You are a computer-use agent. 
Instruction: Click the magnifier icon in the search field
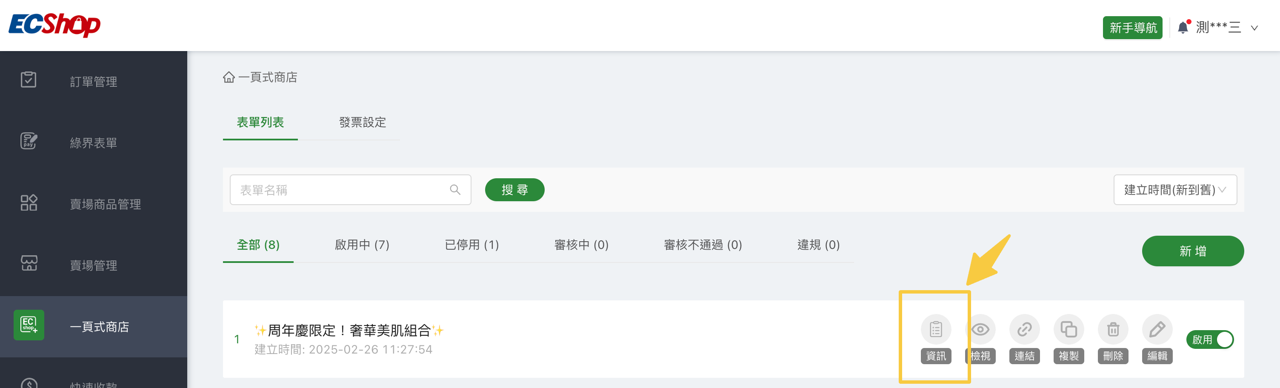[454, 190]
